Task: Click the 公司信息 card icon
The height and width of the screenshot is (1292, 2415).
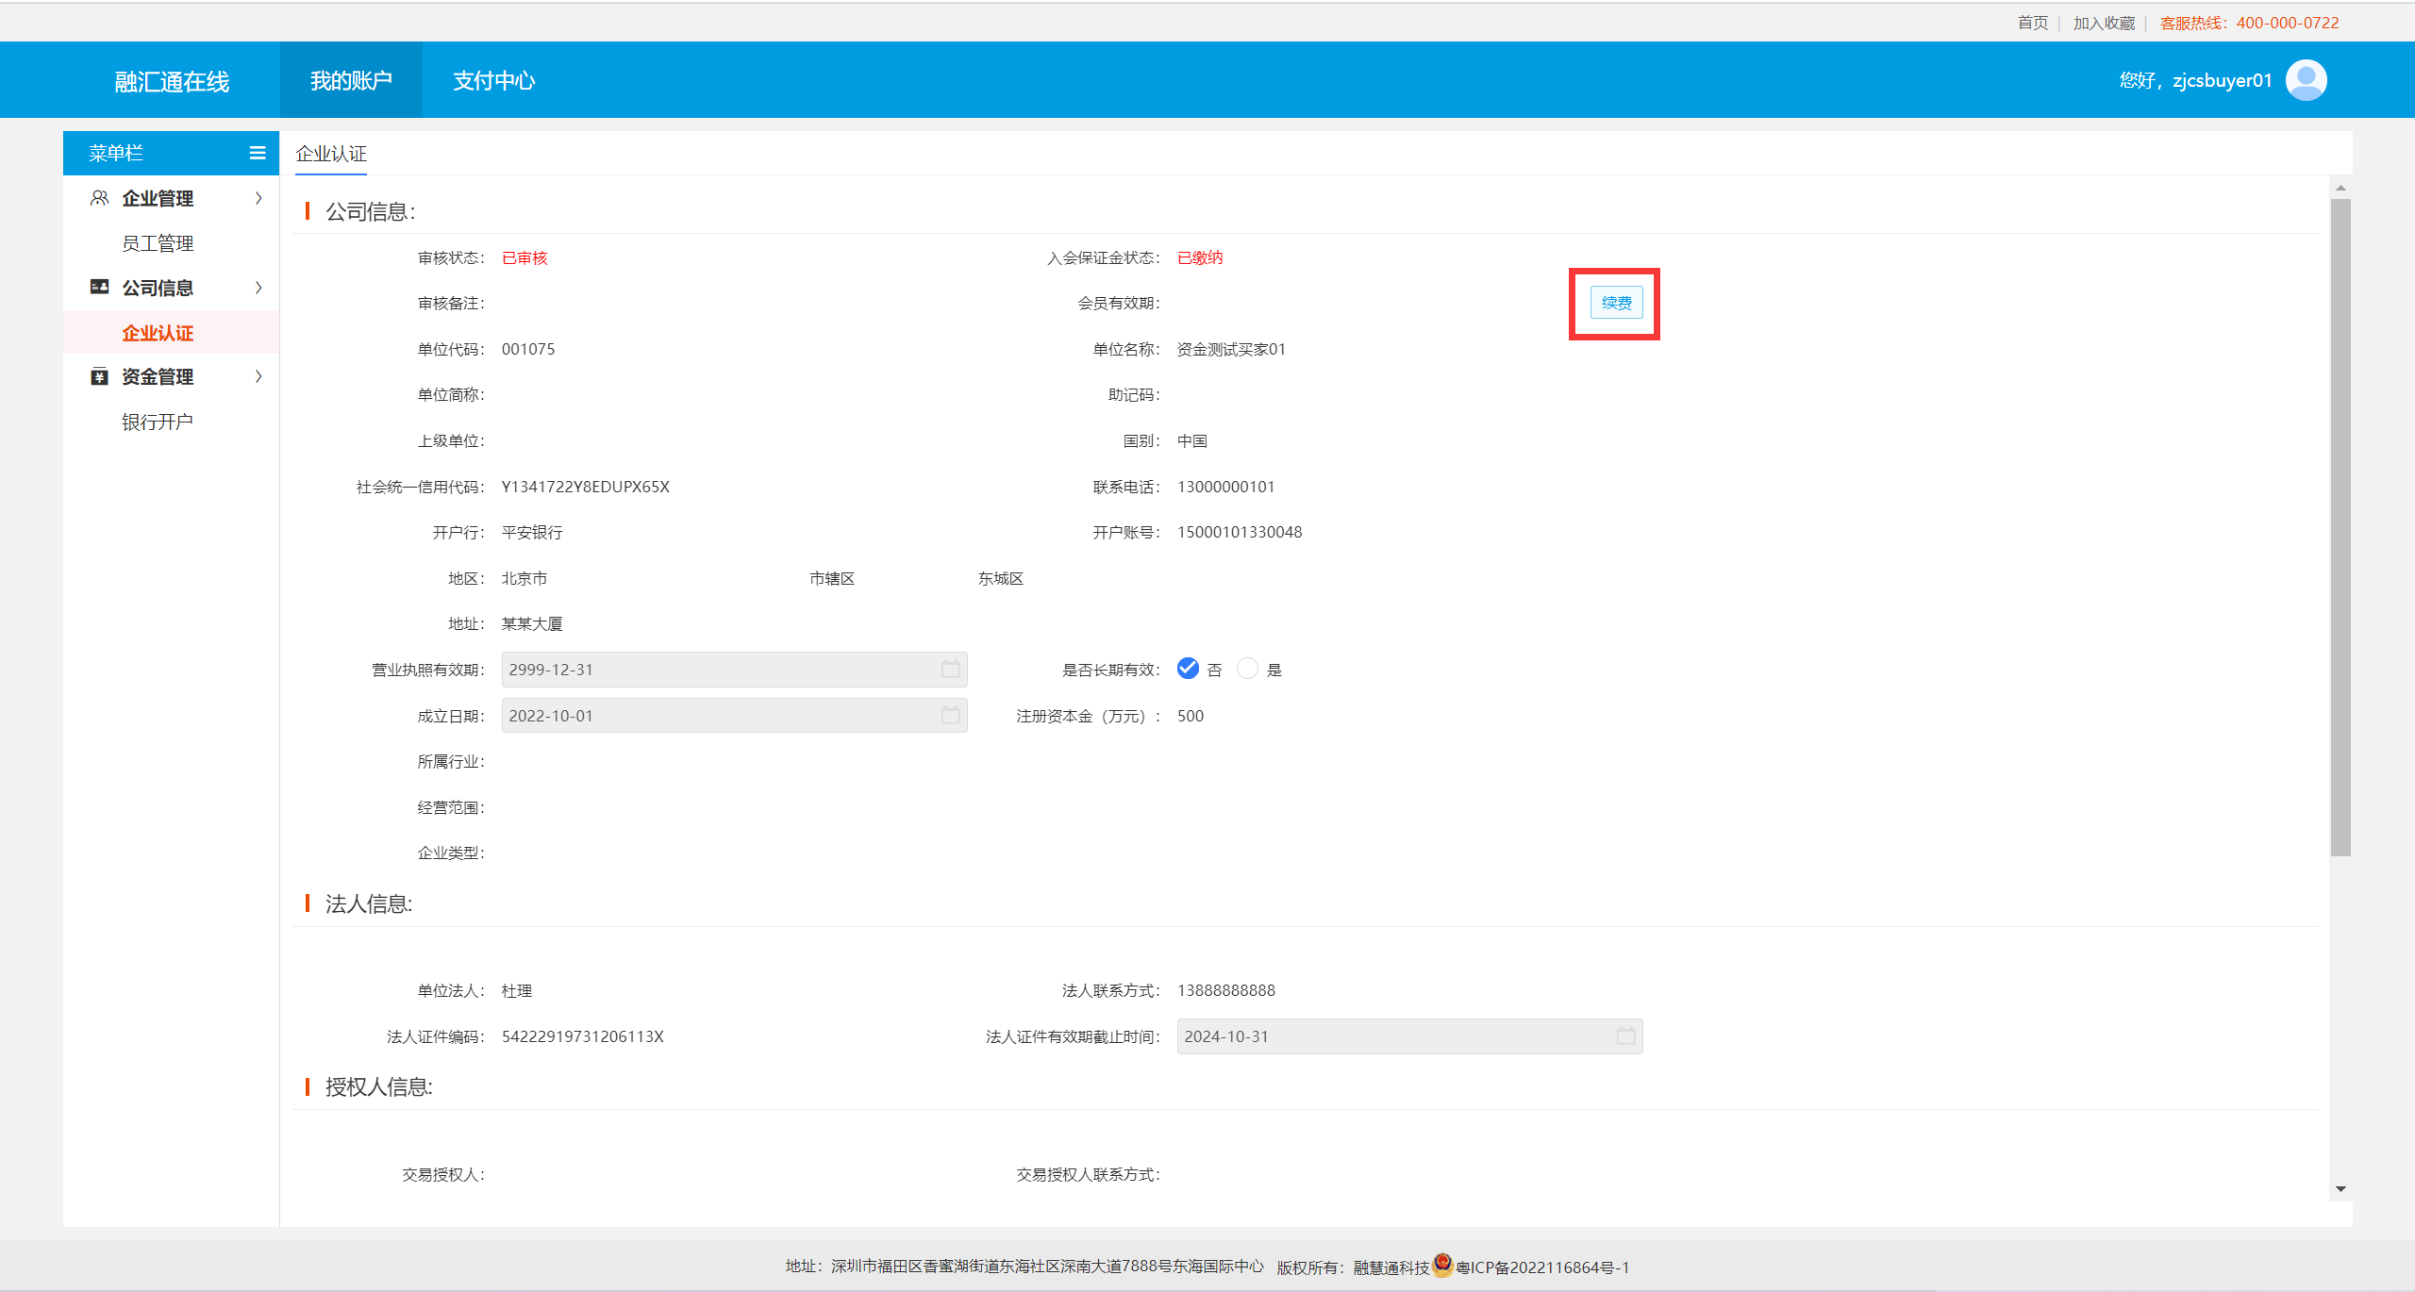Action: [99, 287]
